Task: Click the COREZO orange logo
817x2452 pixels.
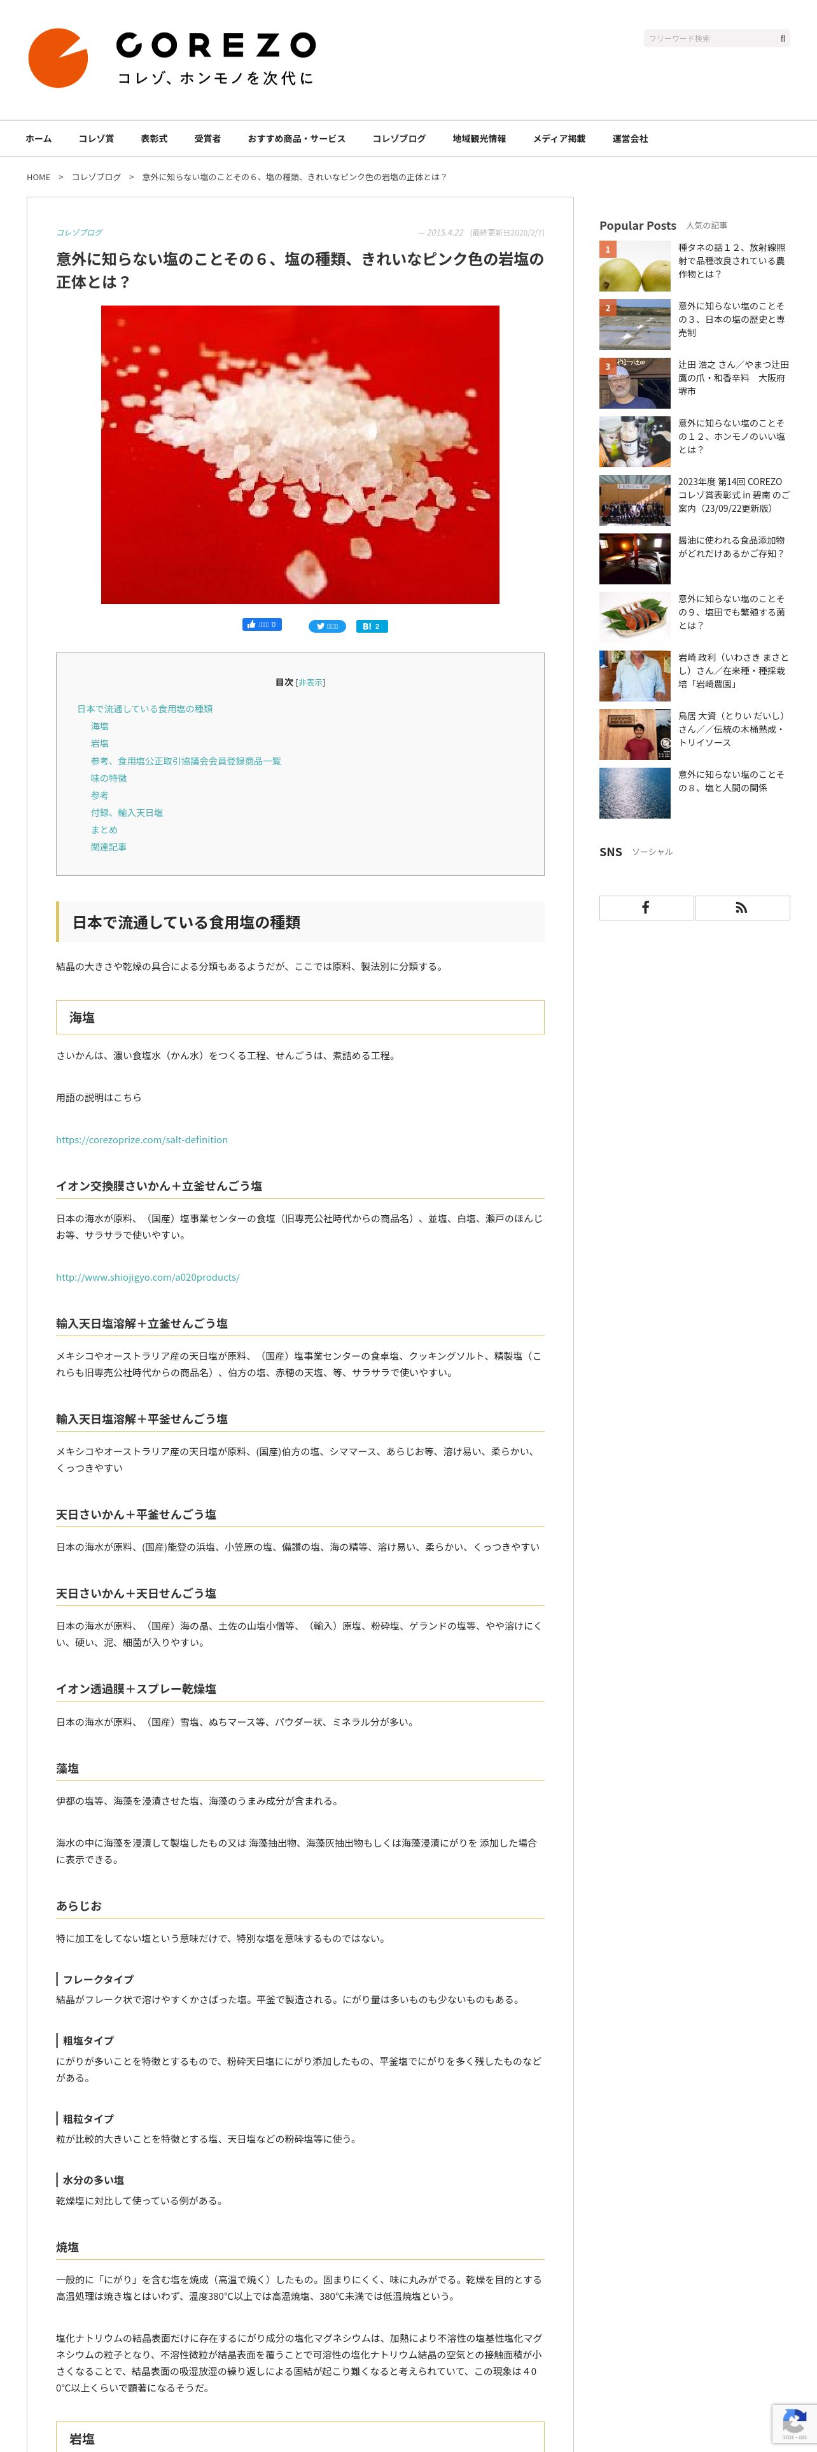Action: tap(58, 58)
